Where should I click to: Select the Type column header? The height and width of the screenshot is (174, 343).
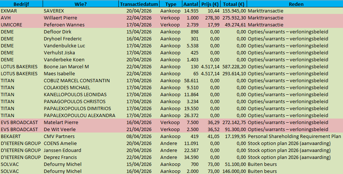171,4
